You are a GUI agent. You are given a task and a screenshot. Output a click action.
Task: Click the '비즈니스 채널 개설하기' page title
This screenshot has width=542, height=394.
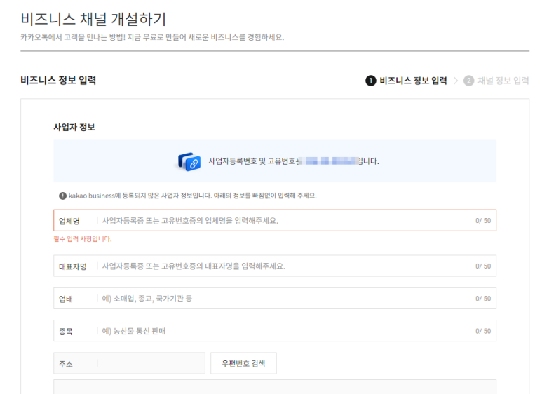(94, 19)
